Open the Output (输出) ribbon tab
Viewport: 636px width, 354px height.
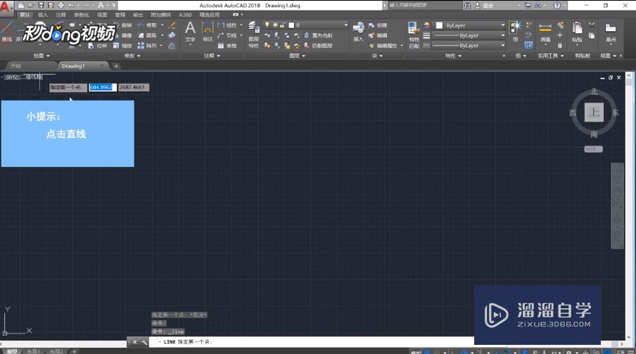point(138,15)
